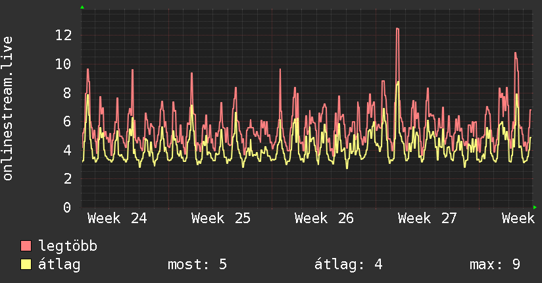Click the Week 25 axis label
The width and height of the screenshot is (542, 283).
coord(221,219)
